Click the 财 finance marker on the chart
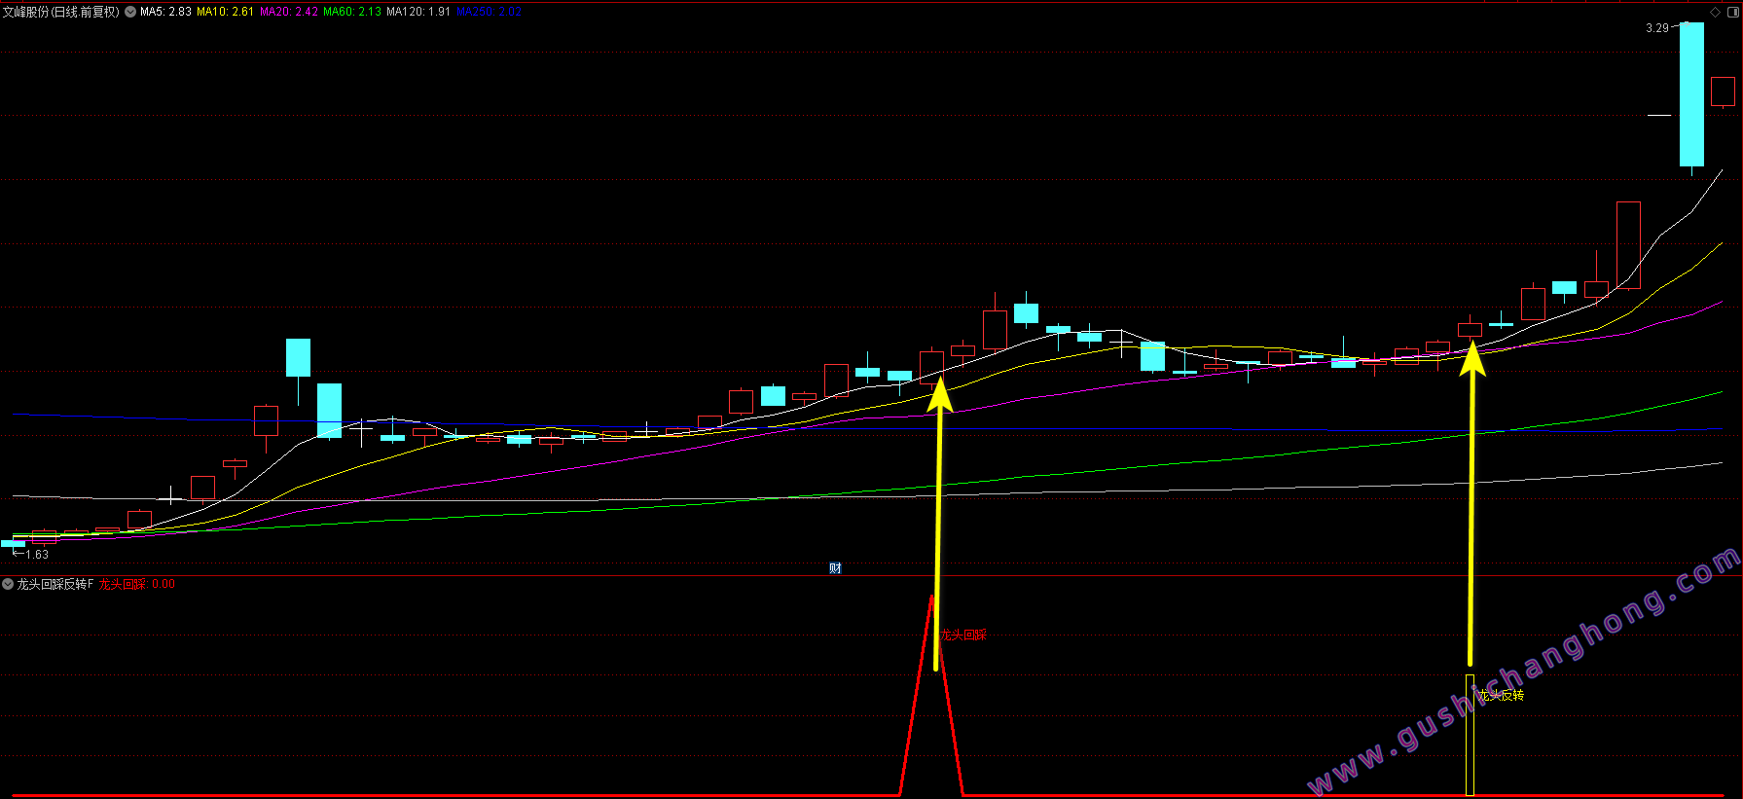The height and width of the screenshot is (799, 1743). click(835, 568)
